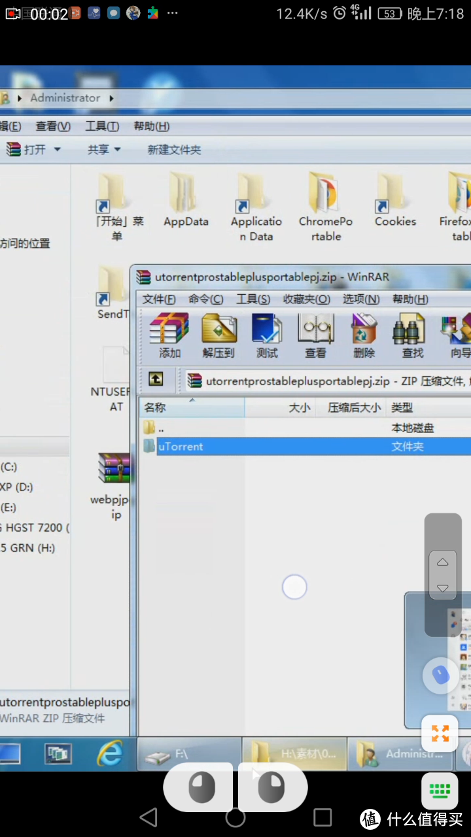Open Explorer 查看(V) menu
The height and width of the screenshot is (837, 471).
[53, 126]
